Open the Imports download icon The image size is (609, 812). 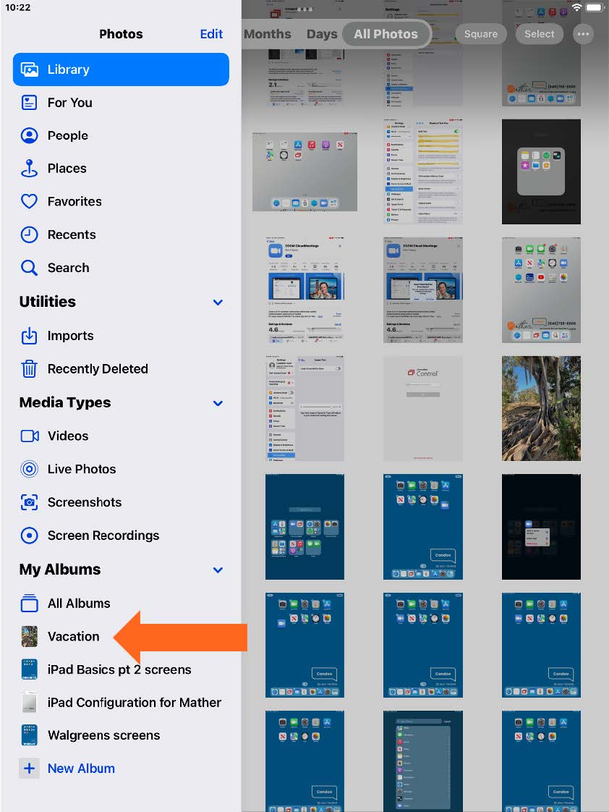click(x=29, y=336)
